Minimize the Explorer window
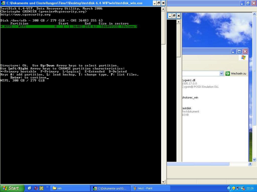257x192 pixels. point(233,51)
